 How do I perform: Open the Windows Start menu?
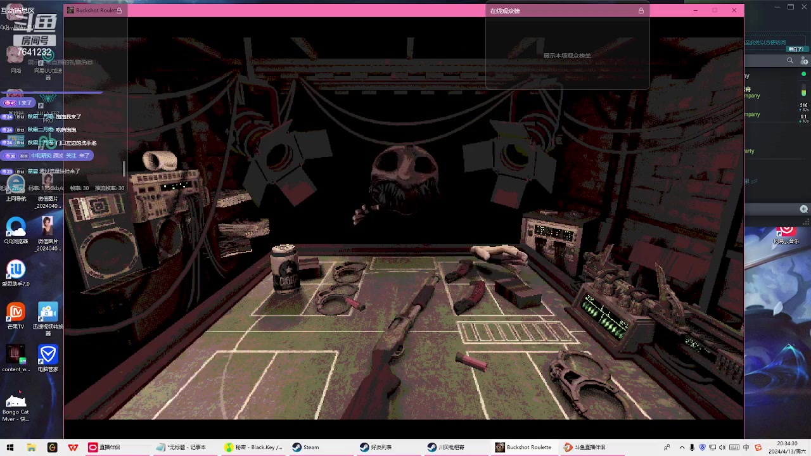(x=10, y=447)
